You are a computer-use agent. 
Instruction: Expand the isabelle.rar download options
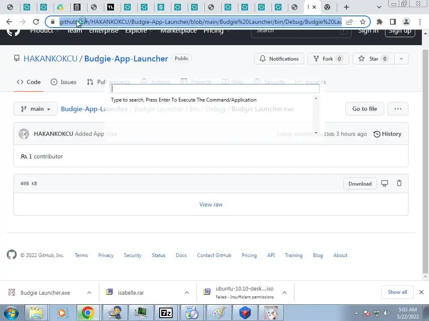click(187, 293)
